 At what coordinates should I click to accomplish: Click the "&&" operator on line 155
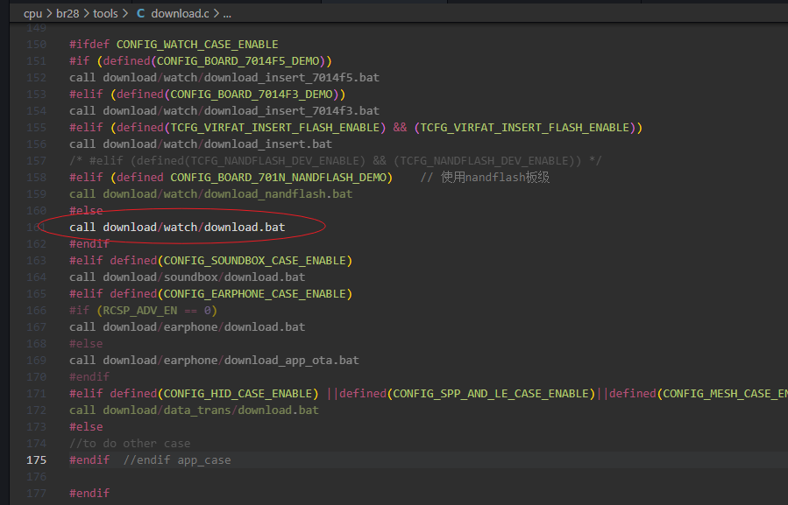pos(400,128)
